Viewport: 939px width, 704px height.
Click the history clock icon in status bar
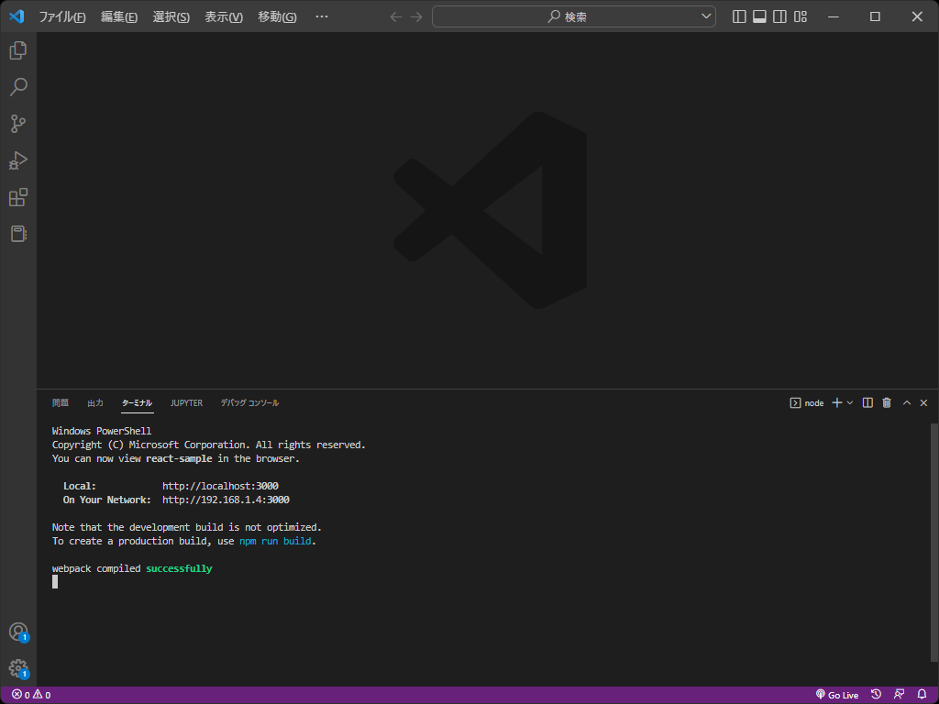(x=876, y=695)
